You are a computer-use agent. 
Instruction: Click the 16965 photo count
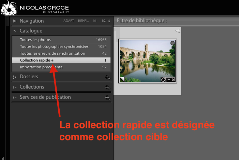[101, 40]
